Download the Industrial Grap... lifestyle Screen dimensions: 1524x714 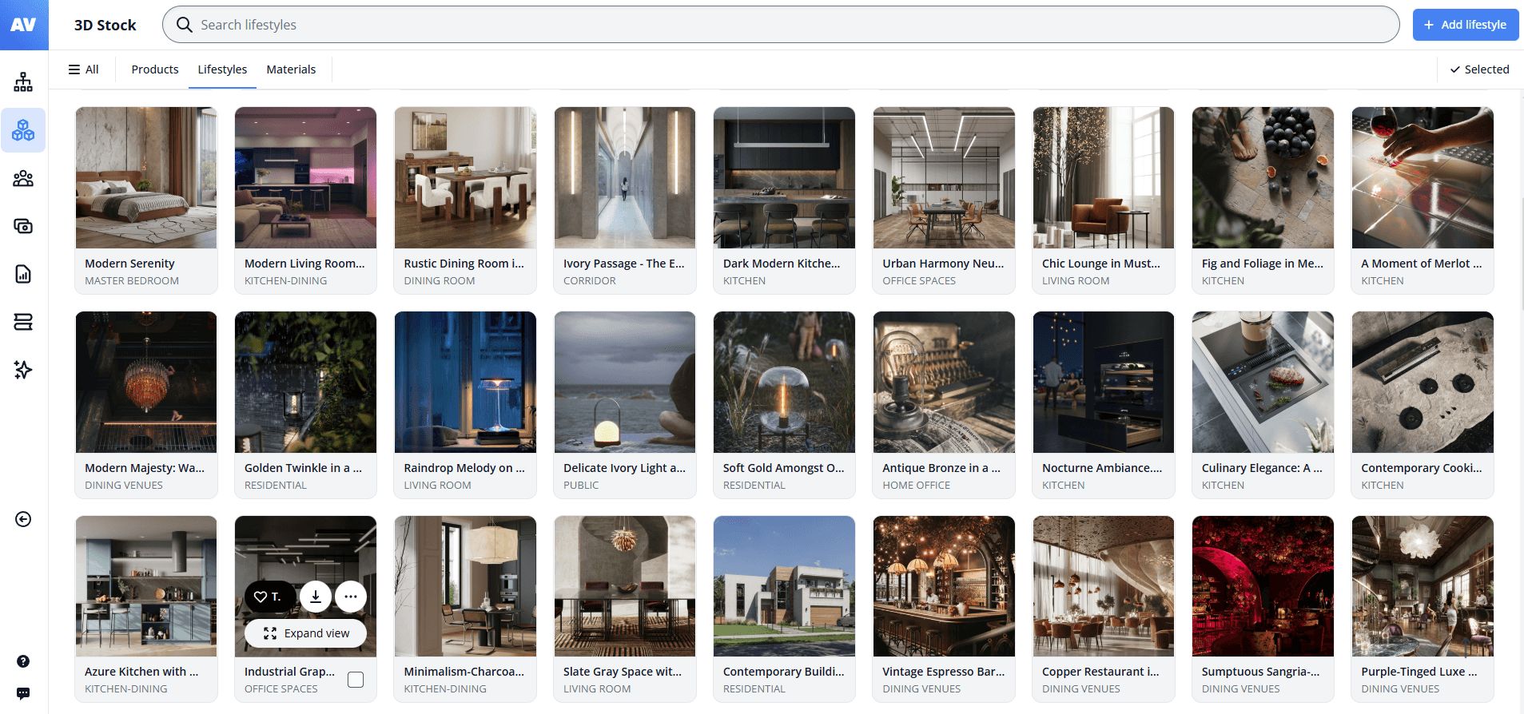coord(316,596)
